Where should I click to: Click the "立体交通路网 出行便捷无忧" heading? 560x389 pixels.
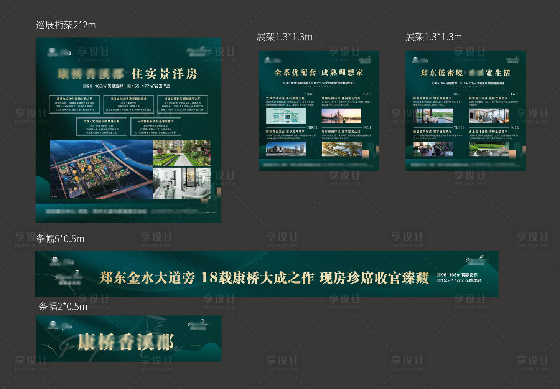pos(285,99)
